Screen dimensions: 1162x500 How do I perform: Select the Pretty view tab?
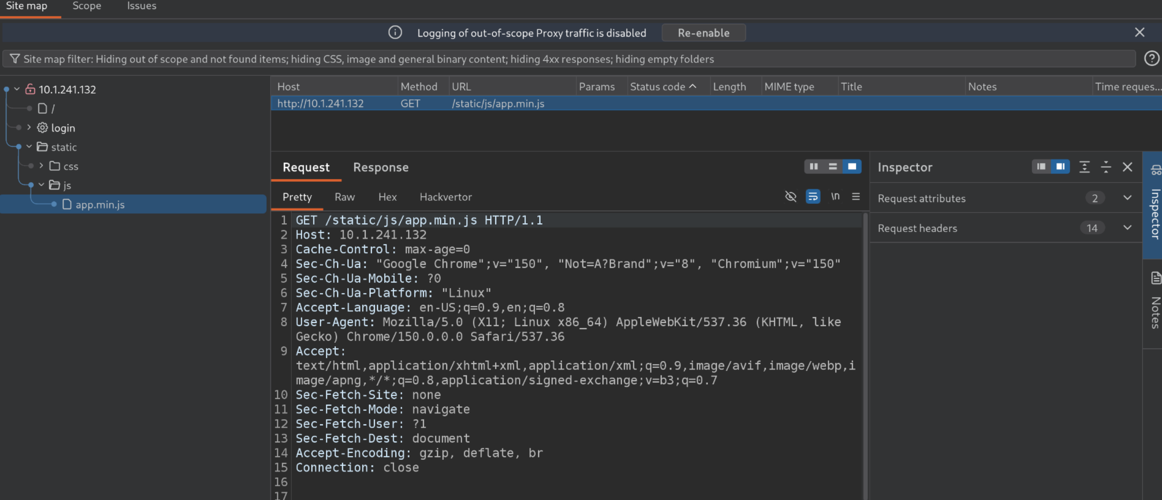point(297,196)
